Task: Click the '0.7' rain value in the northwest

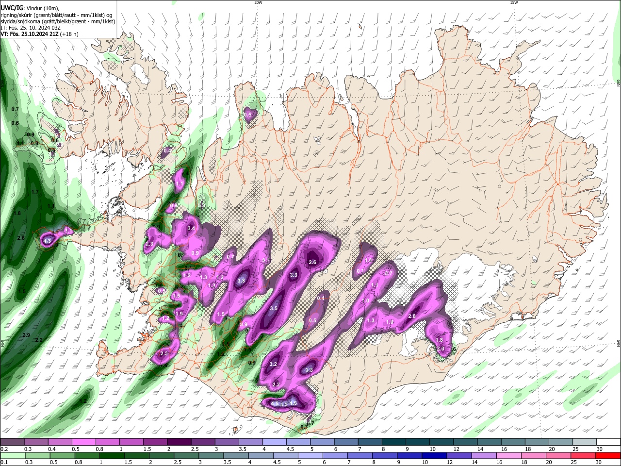Action: 15,110
